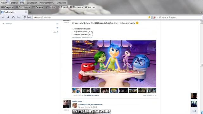Open the Inside Out movie image
This screenshot has width=203, height=114.
click(x=114, y=64)
